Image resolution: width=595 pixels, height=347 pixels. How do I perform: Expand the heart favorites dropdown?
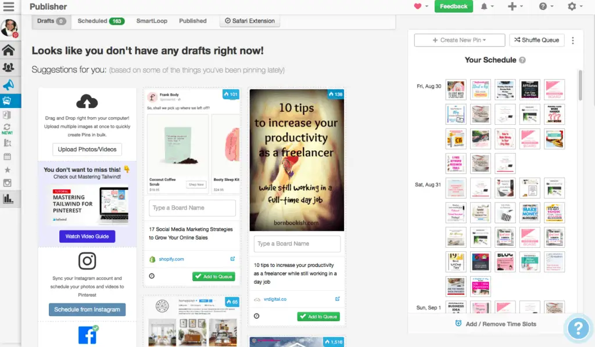point(421,6)
